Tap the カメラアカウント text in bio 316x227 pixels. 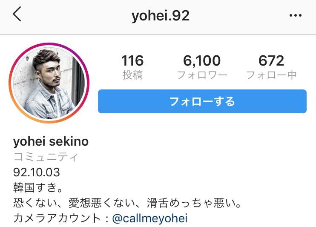(57, 218)
